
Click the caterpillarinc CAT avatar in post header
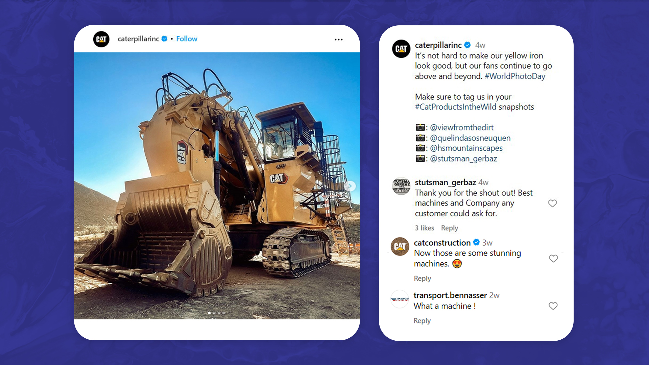(x=101, y=39)
